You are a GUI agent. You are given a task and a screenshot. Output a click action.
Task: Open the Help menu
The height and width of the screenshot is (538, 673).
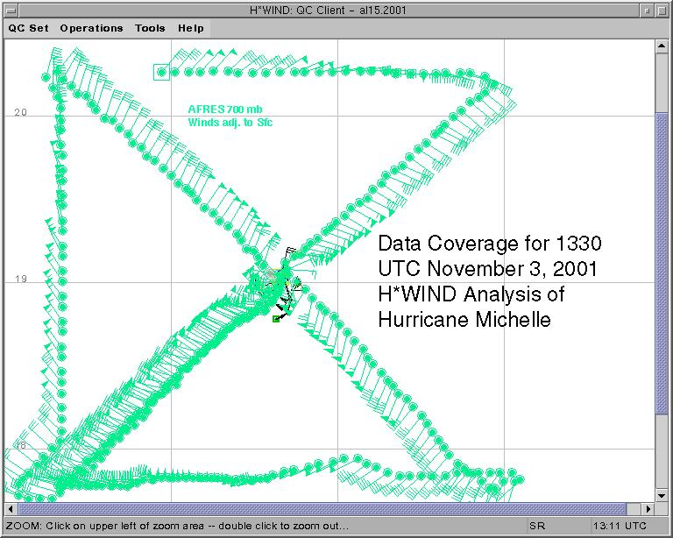pos(191,28)
